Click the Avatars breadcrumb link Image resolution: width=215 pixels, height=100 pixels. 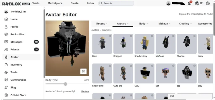[95, 30]
